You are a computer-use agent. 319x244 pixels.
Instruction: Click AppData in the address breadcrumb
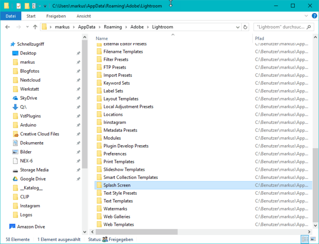(87, 27)
